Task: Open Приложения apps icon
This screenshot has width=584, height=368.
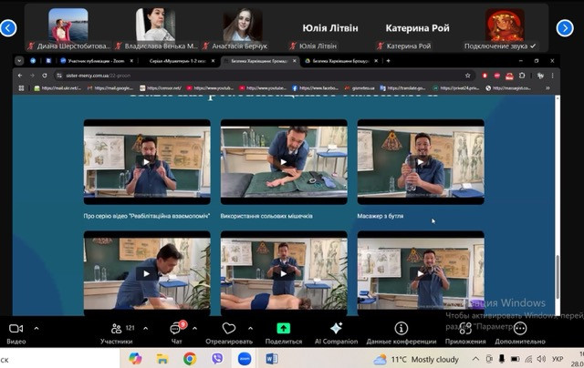Action: 465,328
